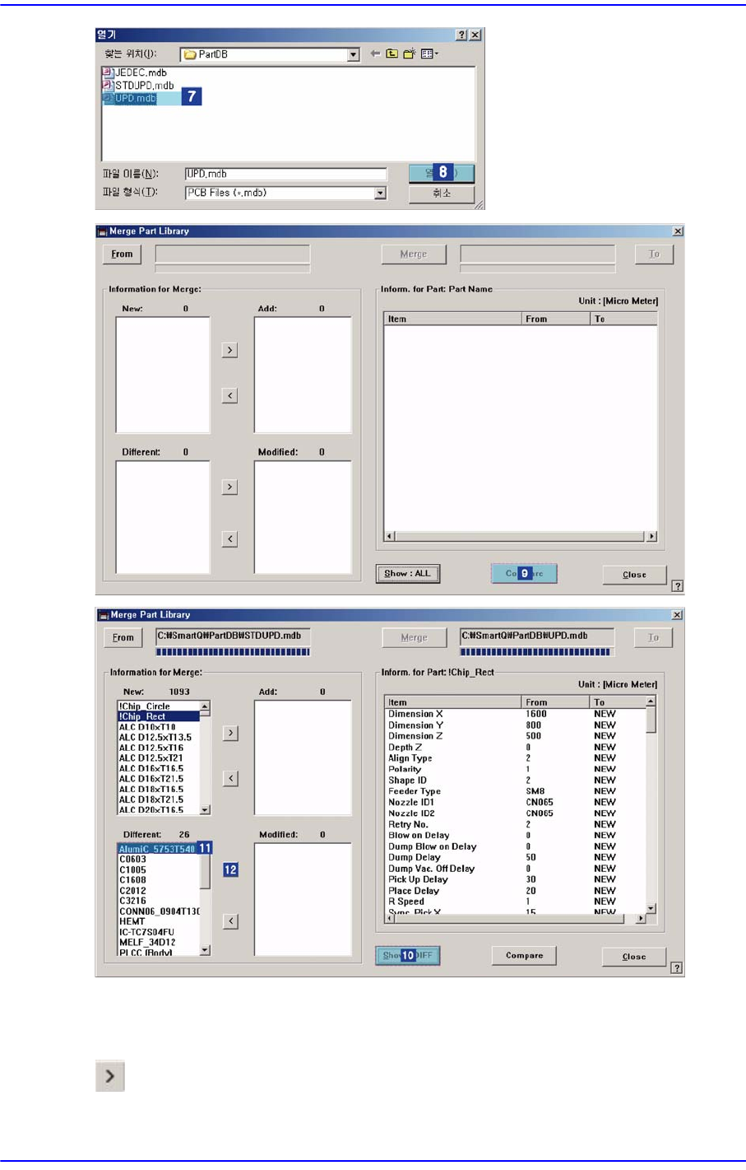The width and height of the screenshot is (746, 1170).
Task: Click the Feeder Type row showing SM8
Action: point(515,791)
